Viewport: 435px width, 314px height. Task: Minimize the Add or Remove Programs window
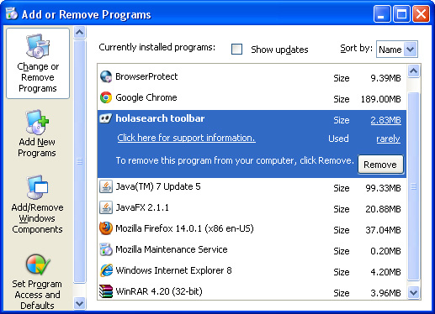tap(382, 13)
